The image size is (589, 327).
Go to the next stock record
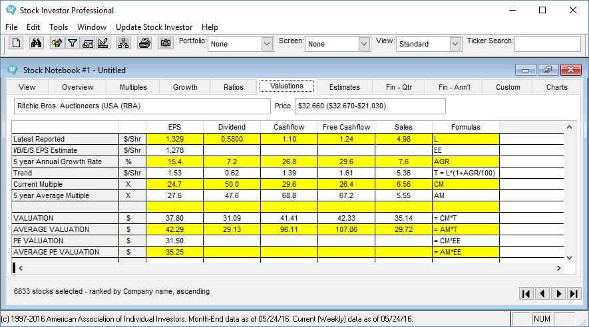[558, 294]
